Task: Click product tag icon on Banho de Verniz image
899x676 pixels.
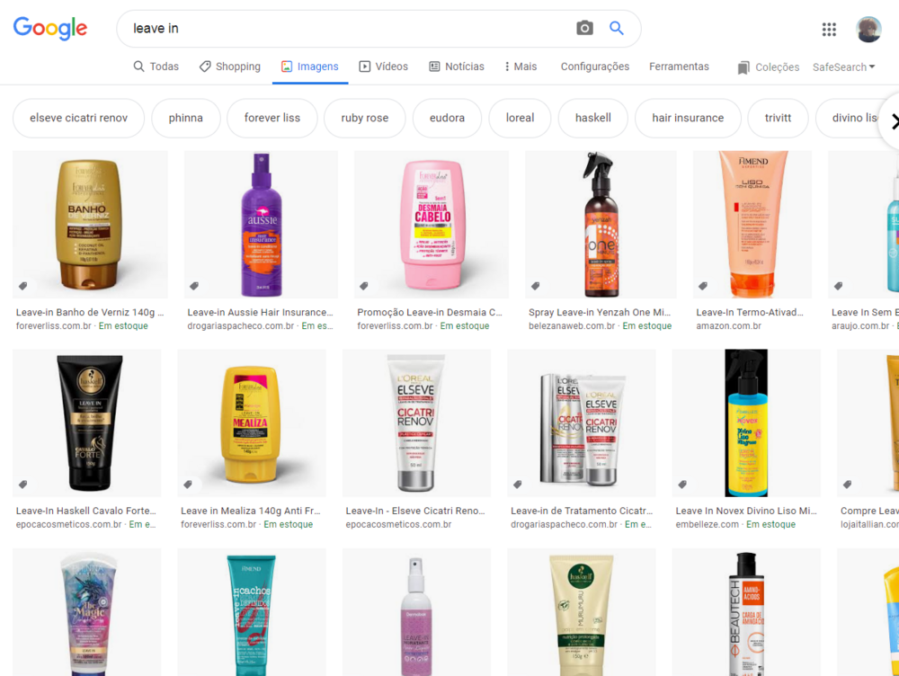Action: (x=23, y=286)
